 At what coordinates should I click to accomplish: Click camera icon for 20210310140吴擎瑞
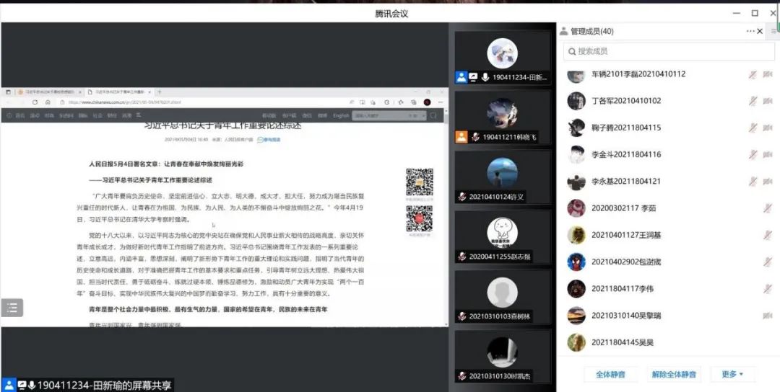pos(768,316)
